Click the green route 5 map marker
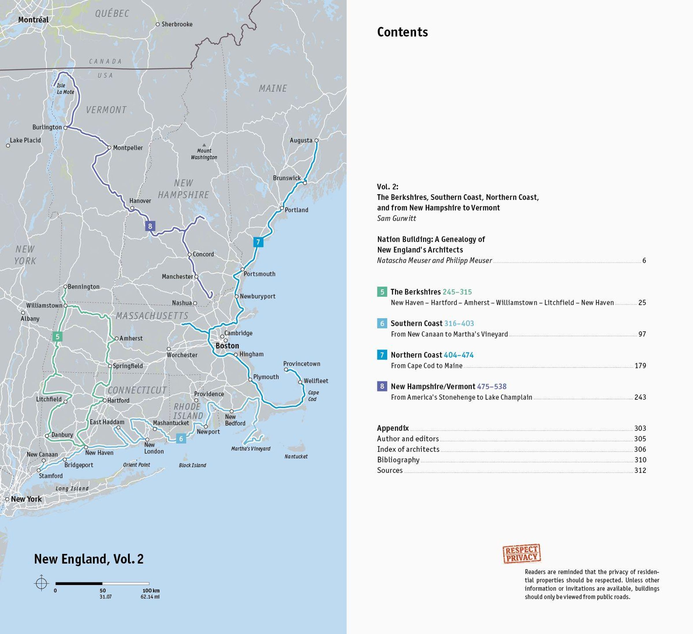693x634 pixels. 57,336
